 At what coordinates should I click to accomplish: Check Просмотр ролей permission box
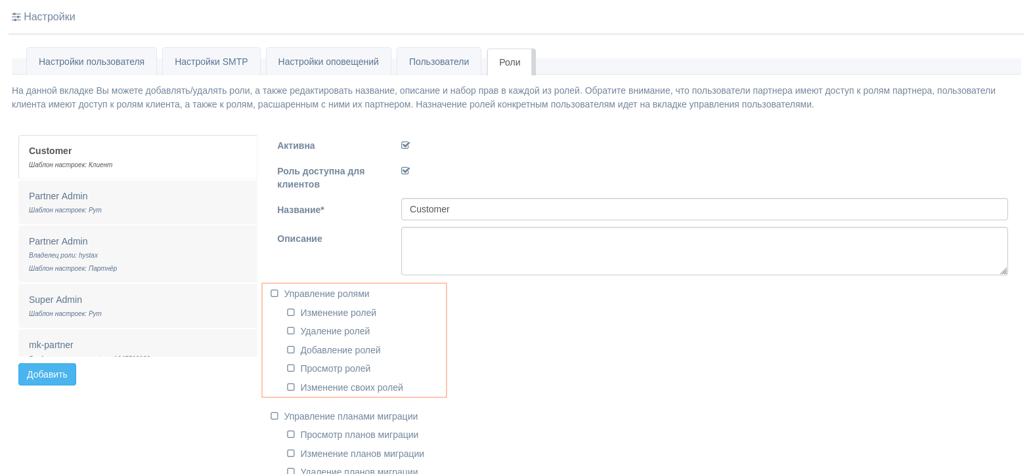(x=291, y=368)
